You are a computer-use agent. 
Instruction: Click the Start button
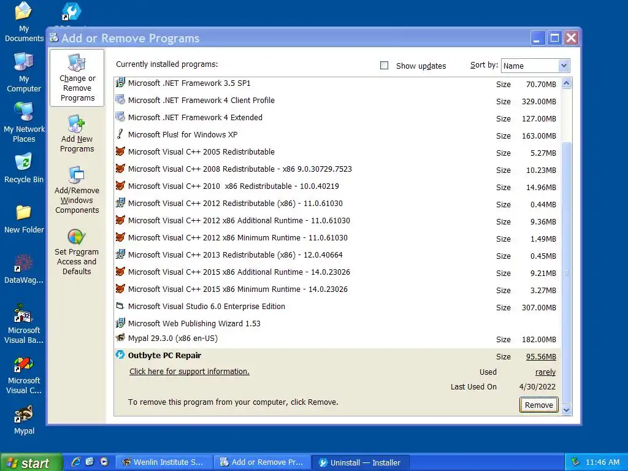point(31,462)
